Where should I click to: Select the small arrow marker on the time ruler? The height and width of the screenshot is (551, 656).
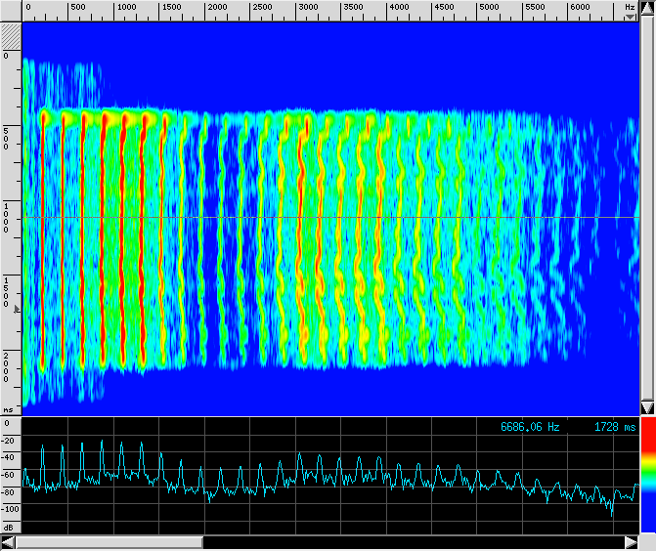pyautogui.click(x=16, y=307)
